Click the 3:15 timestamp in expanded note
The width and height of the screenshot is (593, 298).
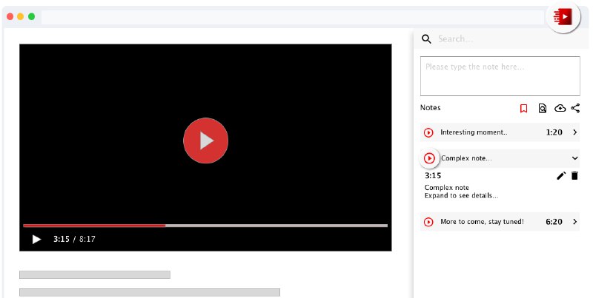pos(433,175)
